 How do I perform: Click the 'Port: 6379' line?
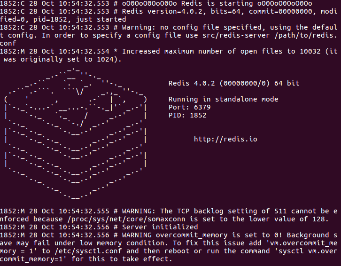190,107
